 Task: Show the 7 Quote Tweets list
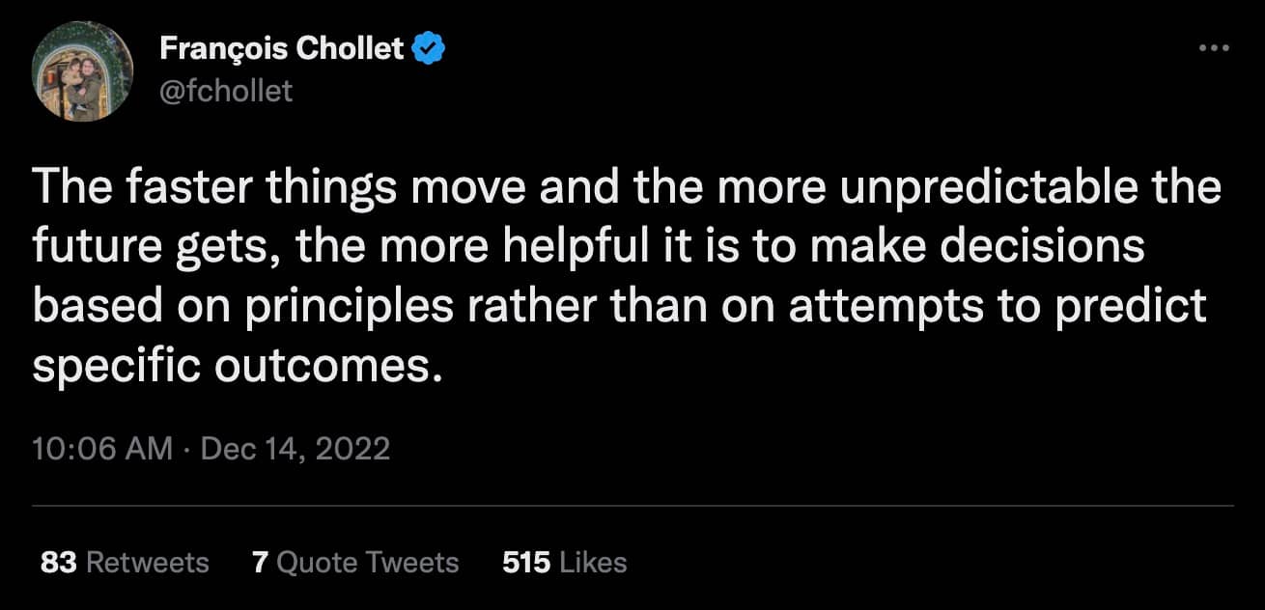tap(355, 563)
